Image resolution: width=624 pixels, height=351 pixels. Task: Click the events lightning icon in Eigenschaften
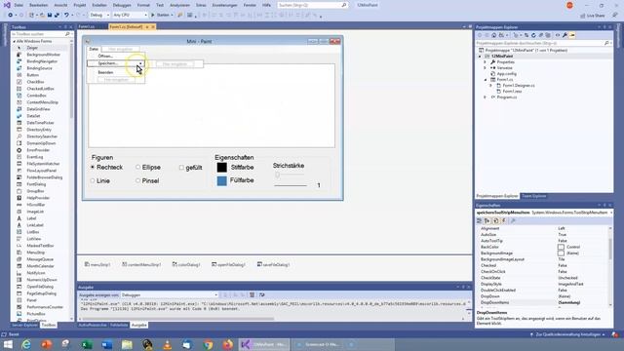point(504,220)
